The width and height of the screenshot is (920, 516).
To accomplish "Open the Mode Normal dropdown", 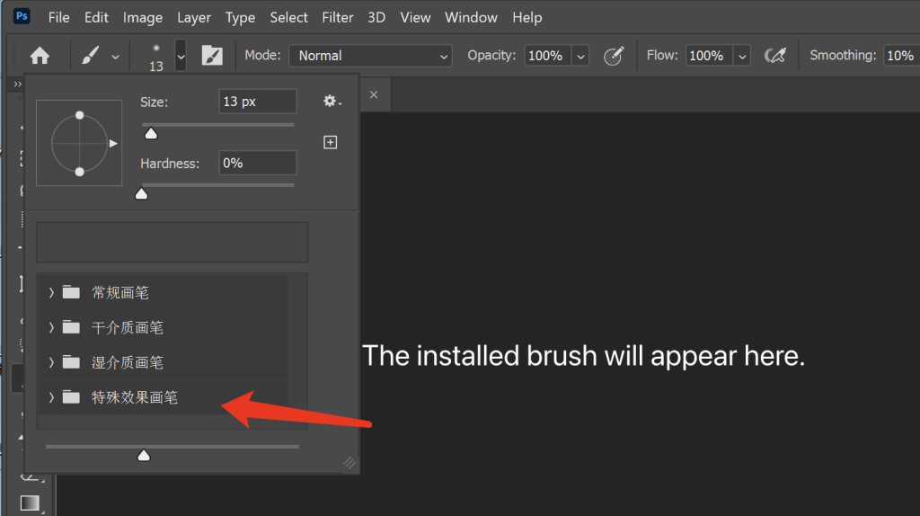I will 370,56.
